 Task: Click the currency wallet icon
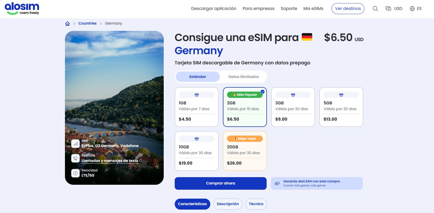(388, 9)
